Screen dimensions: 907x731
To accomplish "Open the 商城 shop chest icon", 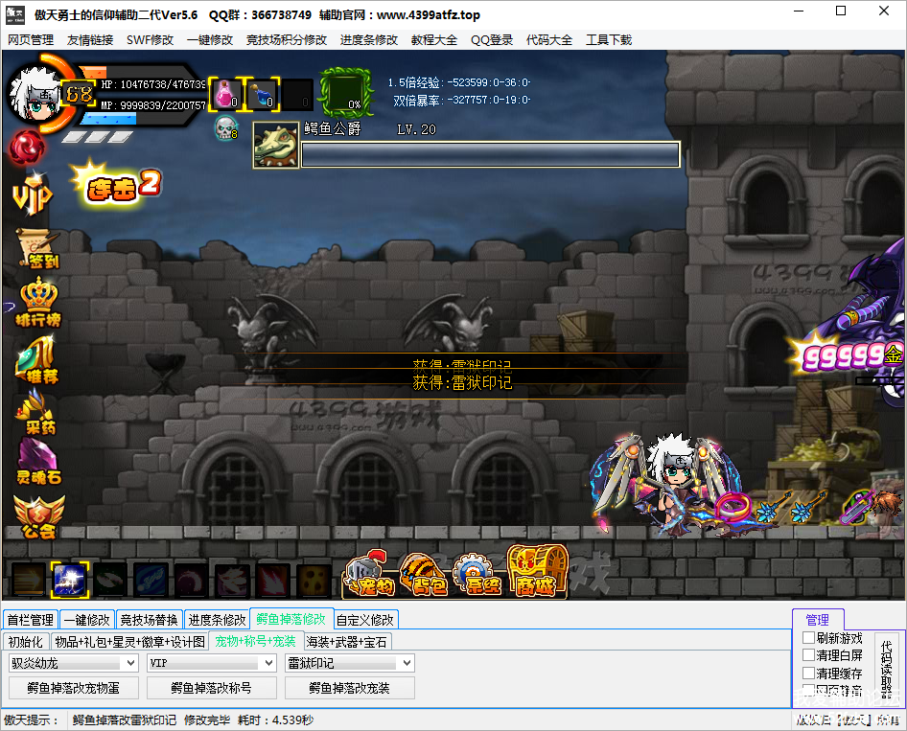I will pos(536,571).
